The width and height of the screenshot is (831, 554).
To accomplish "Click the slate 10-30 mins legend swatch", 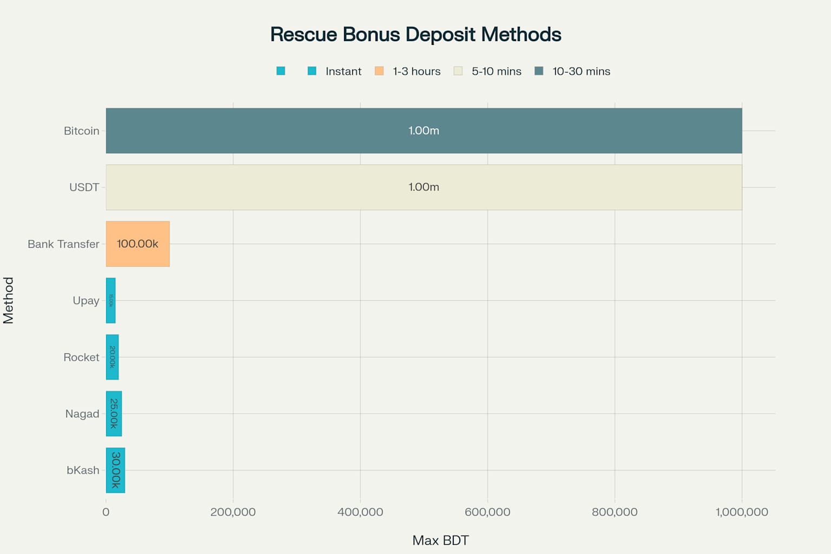I will click(x=539, y=71).
